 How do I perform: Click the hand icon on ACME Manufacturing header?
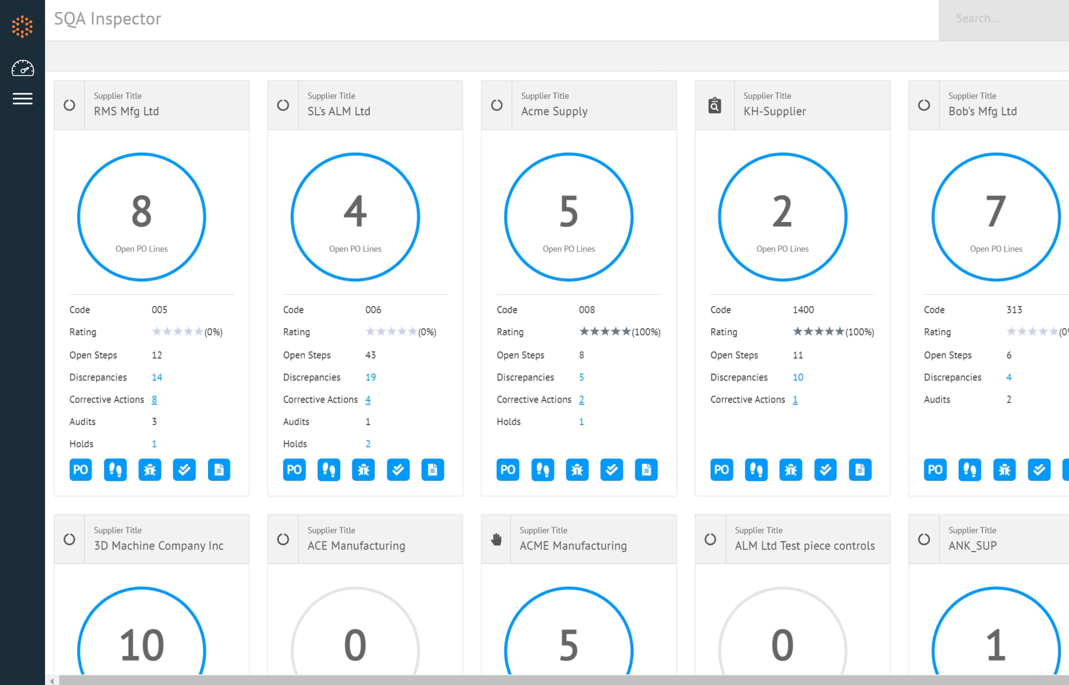point(496,540)
